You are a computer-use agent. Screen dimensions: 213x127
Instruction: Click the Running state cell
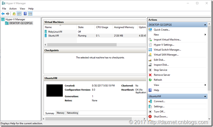pyautogui.click(x=82, y=36)
